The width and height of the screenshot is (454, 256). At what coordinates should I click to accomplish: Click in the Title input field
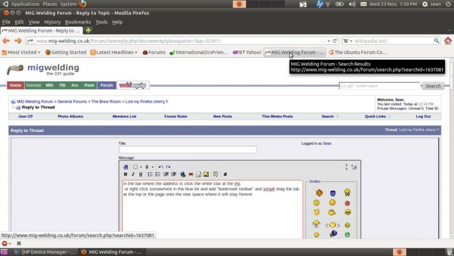(x=187, y=149)
